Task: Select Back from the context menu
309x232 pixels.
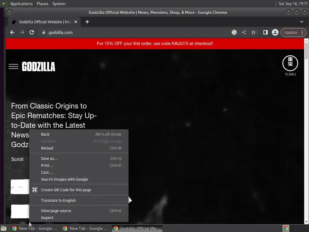Action: coord(79,134)
